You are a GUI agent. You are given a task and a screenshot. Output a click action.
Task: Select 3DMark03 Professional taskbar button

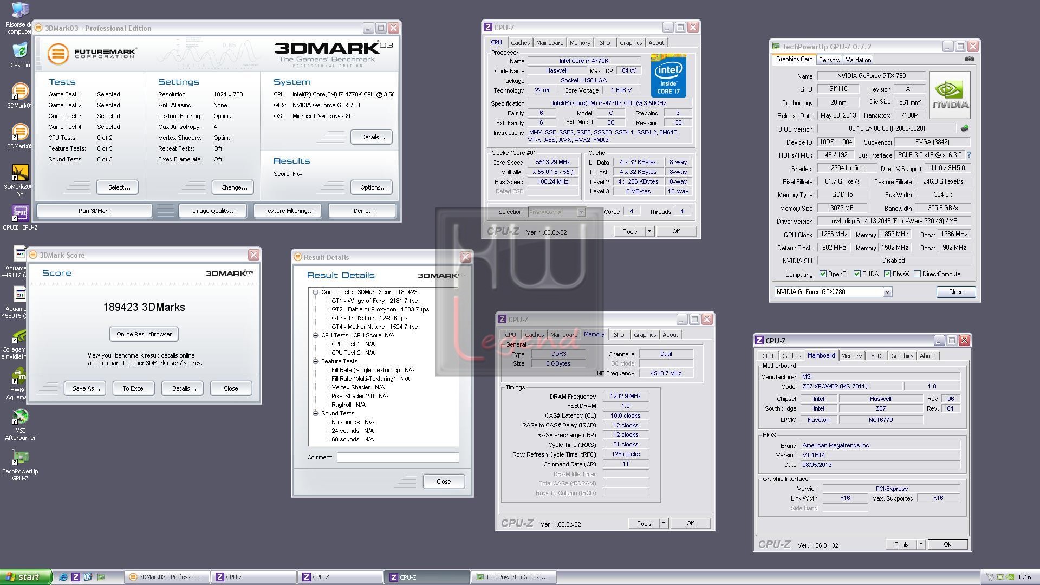click(167, 577)
